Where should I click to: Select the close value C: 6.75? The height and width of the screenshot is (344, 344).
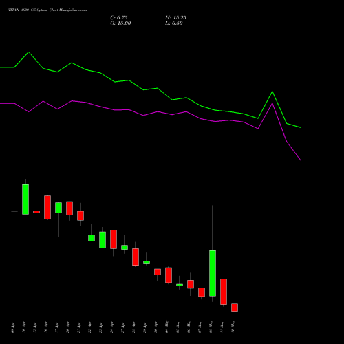point(119,18)
